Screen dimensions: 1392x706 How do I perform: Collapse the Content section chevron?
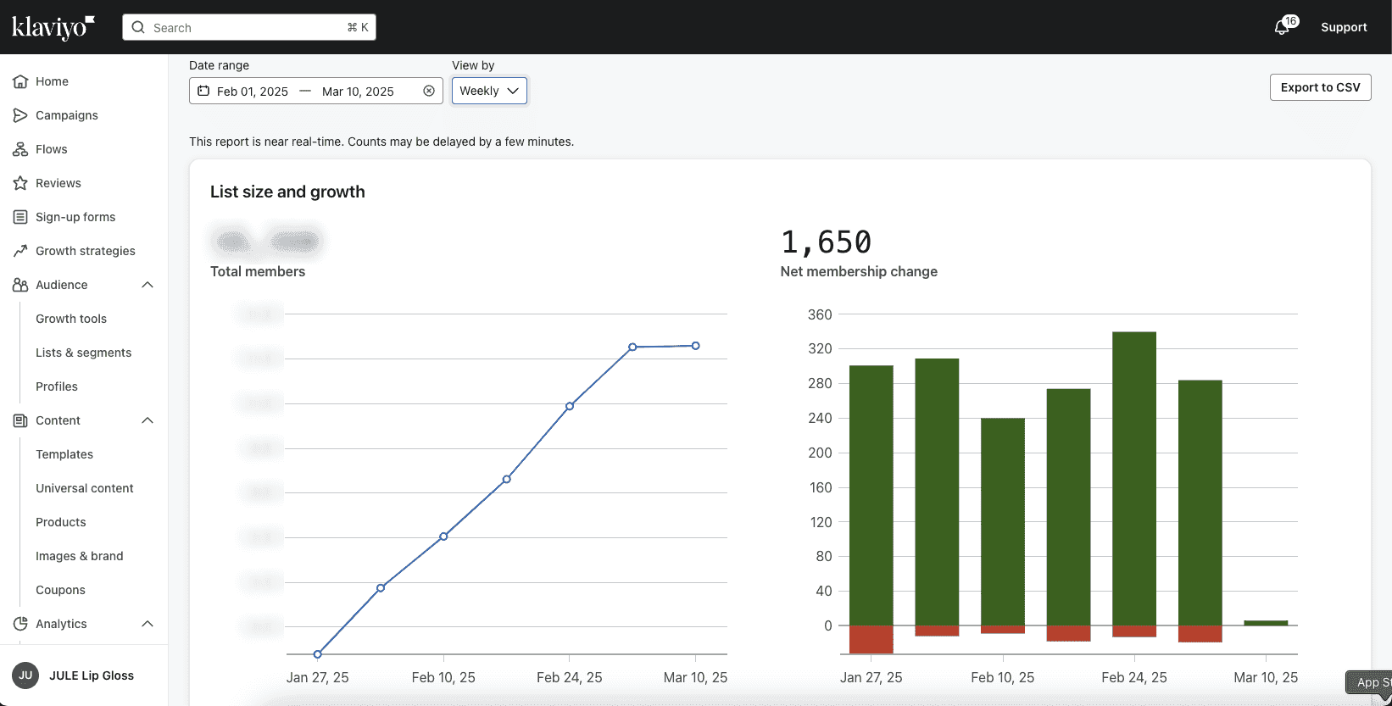(x=148, y=420)
